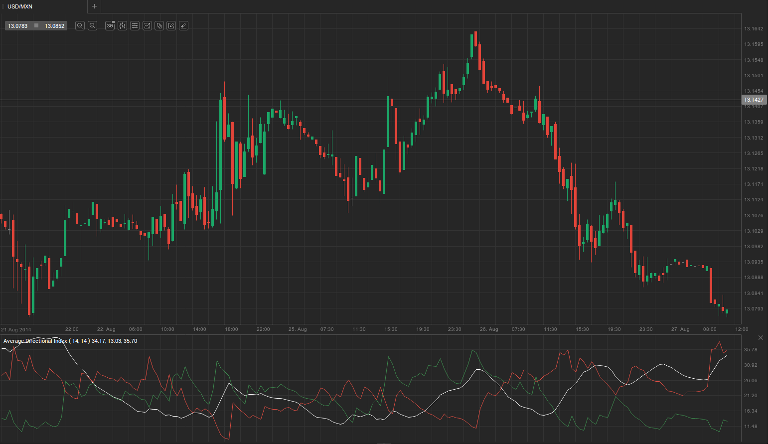Zoom out the chart with the minus magnifier
This screenshot has width=768, height=444.
pyautogui.click(x=80, y=26)
